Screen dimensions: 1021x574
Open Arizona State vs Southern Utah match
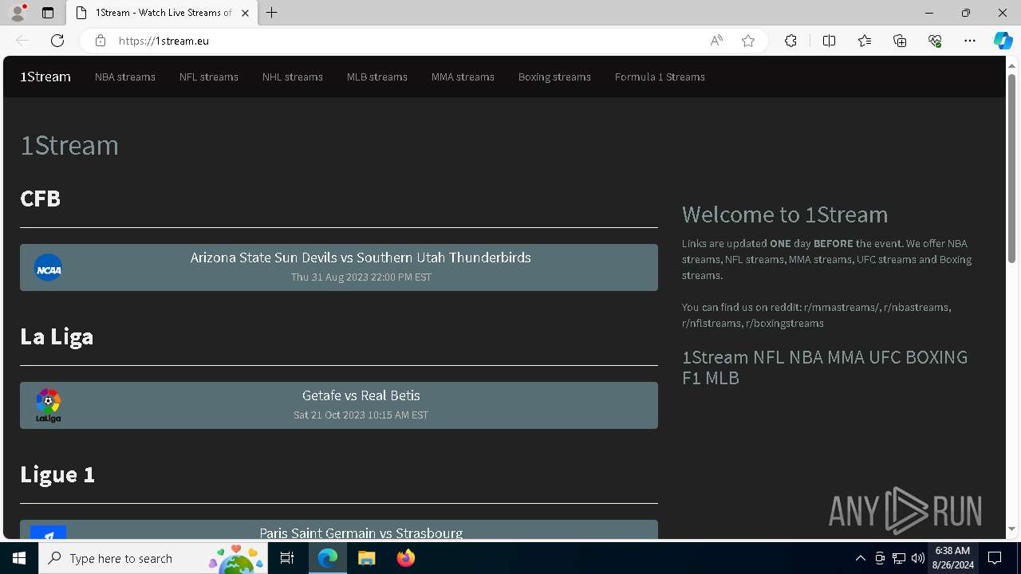click(339, 267)
